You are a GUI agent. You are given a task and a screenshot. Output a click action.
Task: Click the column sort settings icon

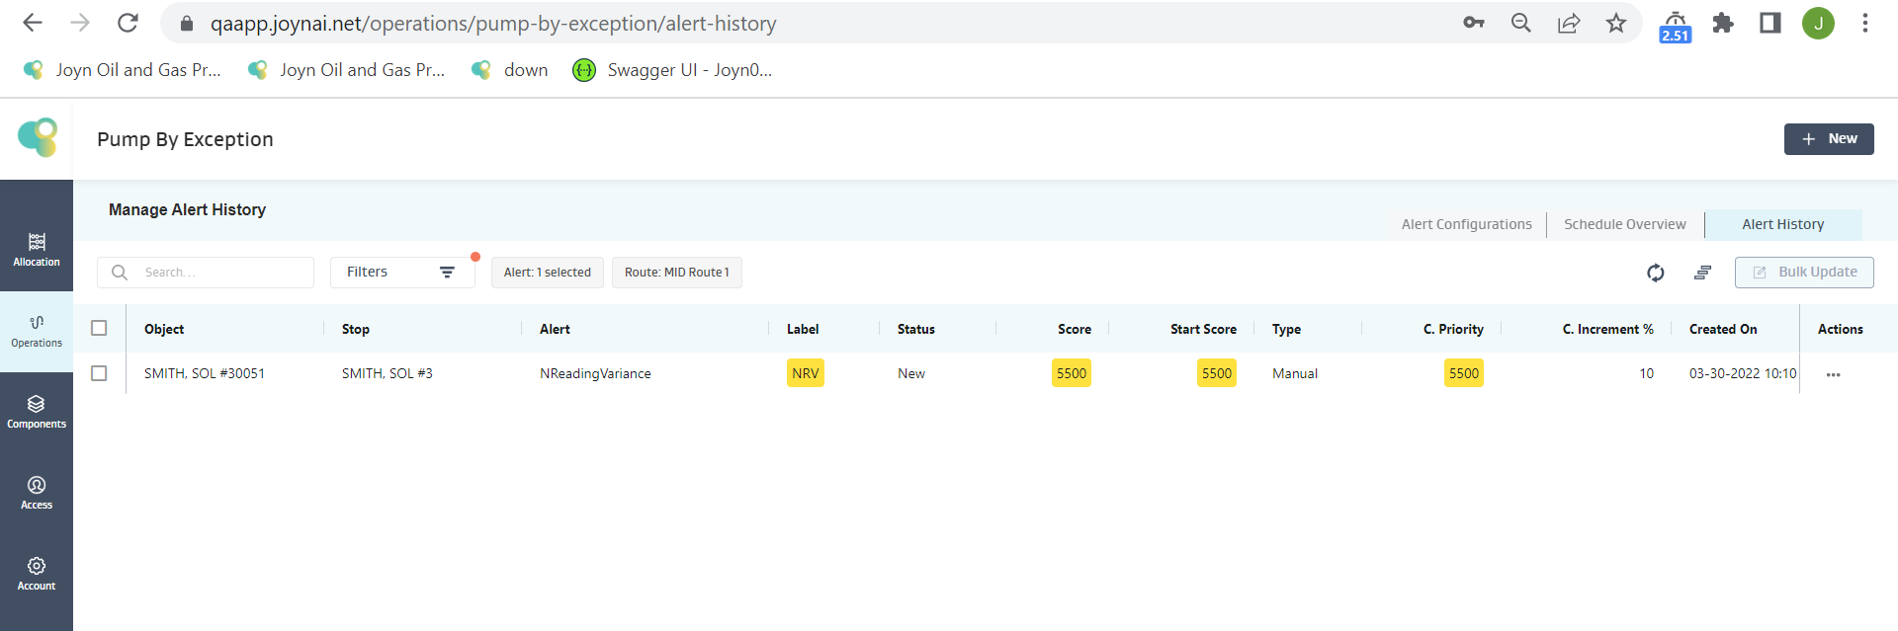pyautogui.click(x=1702, y=273)
